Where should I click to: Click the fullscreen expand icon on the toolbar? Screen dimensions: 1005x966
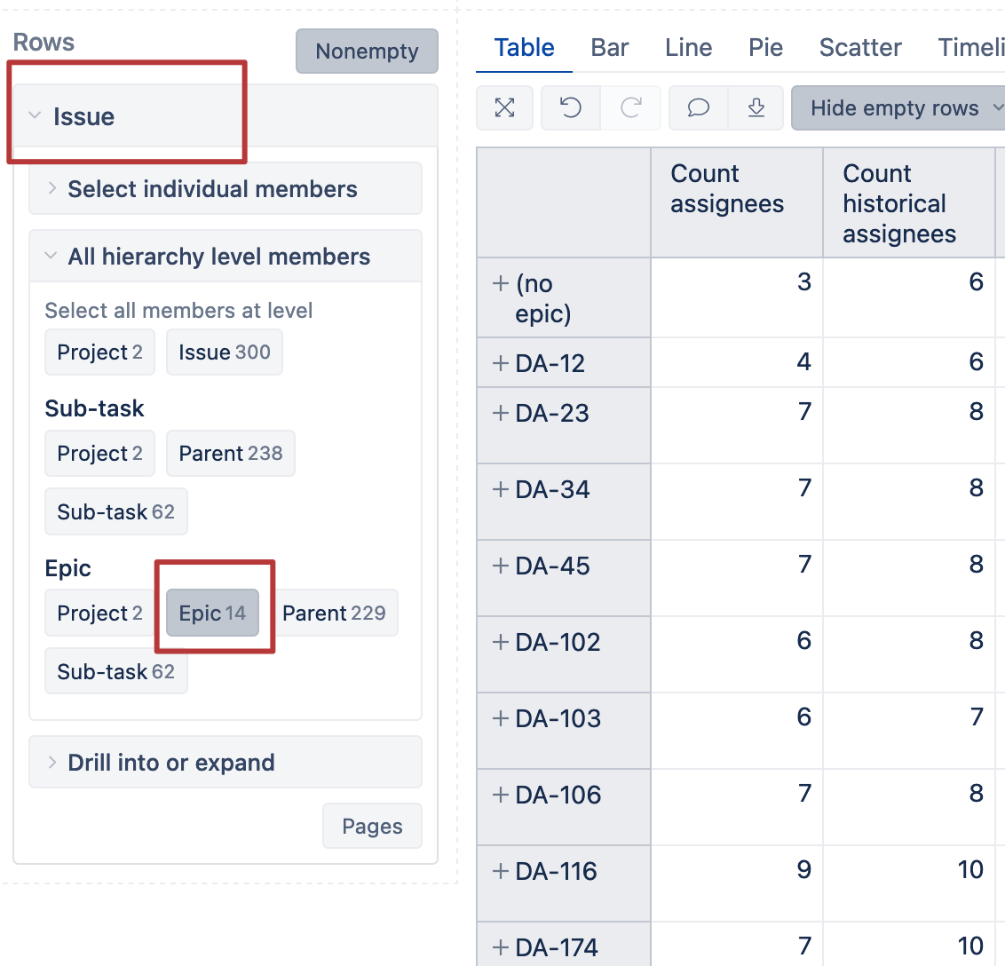coord(504,107)
